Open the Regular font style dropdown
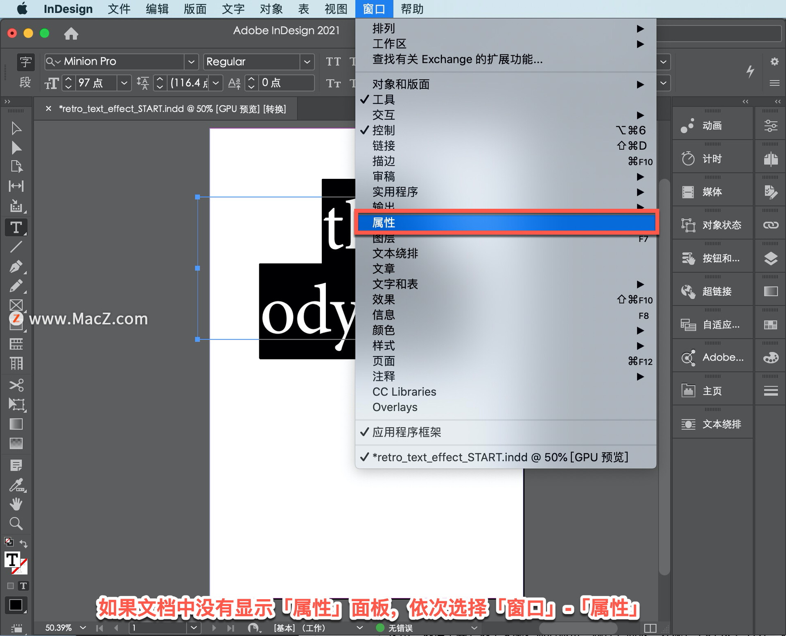Screen dimensions: 786x636 pos(307,62)
